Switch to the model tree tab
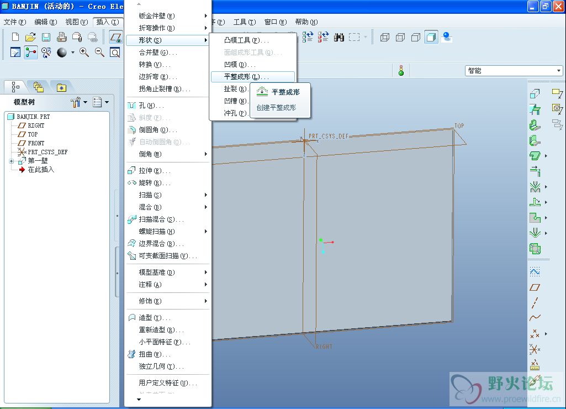Image resolution: width=566 pixels, height=409 pixels. [x=15, y=87]
